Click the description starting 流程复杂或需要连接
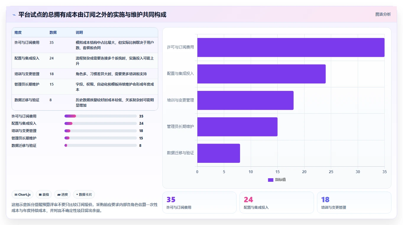The height and width of the screenshot is (225, 403). pyautogui.click(x=115, y=61)
